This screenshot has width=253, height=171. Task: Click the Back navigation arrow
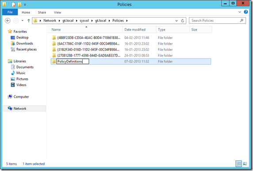pos(8,21)
